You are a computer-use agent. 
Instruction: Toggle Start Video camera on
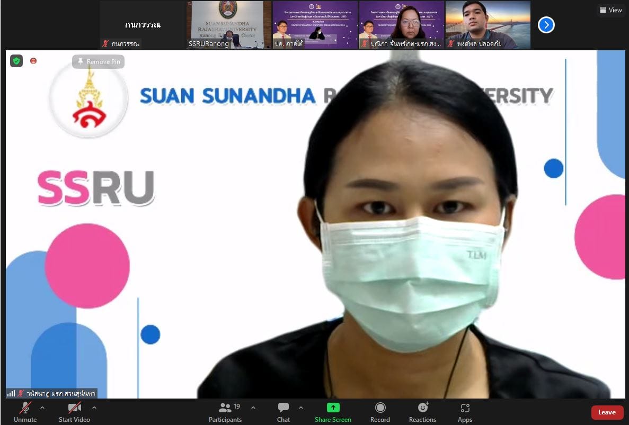tap(74, 412)
